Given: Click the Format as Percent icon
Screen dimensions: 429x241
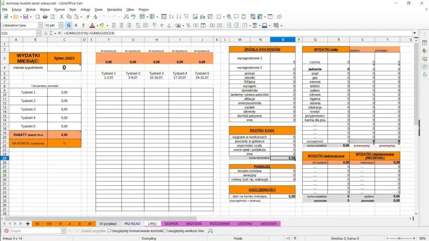Looking at the screenshot, I should pyautogui.click(x=188, y=26).
